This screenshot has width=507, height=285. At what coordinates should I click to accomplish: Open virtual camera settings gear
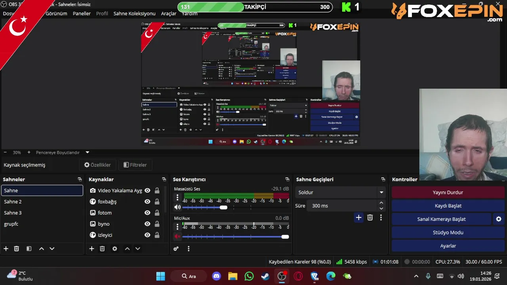(x=499, y=219)
